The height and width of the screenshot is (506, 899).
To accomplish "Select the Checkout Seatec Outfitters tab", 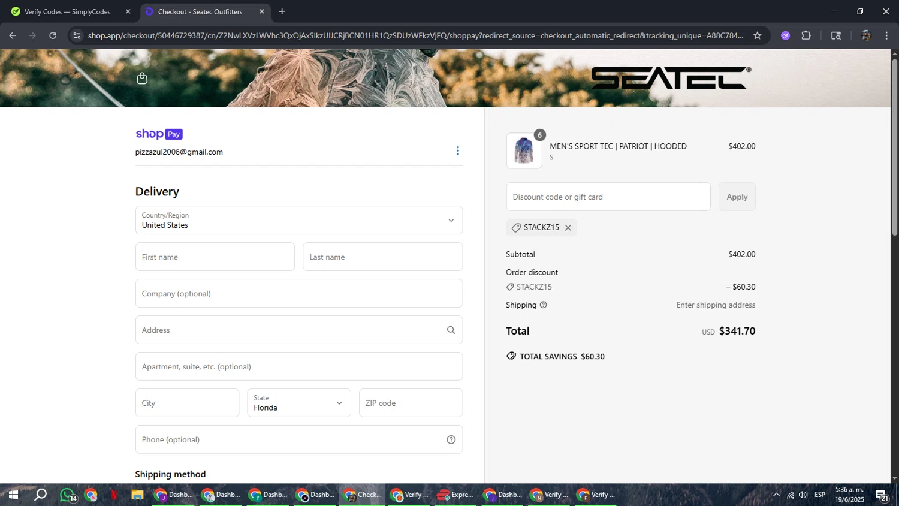I will click(x=204, y=11).
